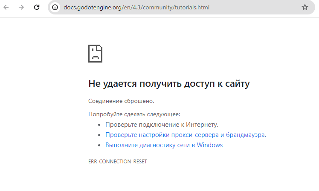Go back to the previous page
The image size is (319, 191).
tap(6, 8)
